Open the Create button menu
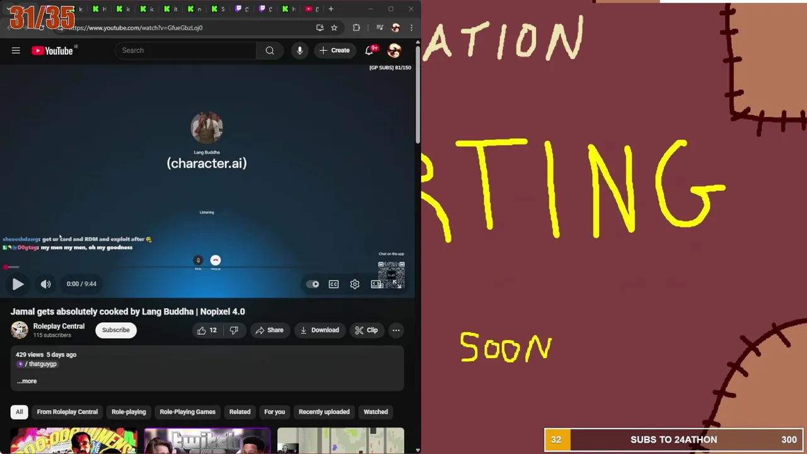Screen dimensions: 807x454 tap(334, 50)
